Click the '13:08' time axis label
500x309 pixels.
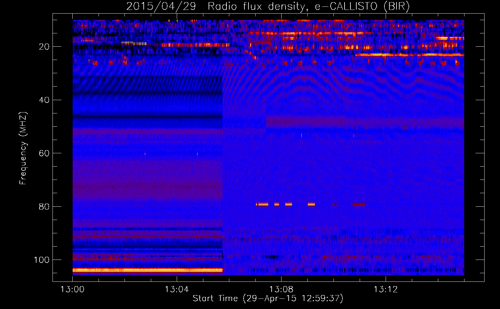click(x=281, y=290)
